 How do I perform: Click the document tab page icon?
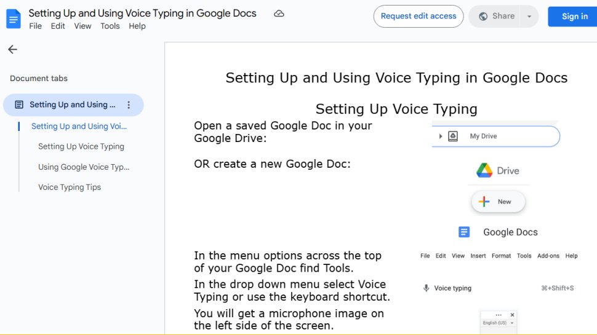point(19,104)
